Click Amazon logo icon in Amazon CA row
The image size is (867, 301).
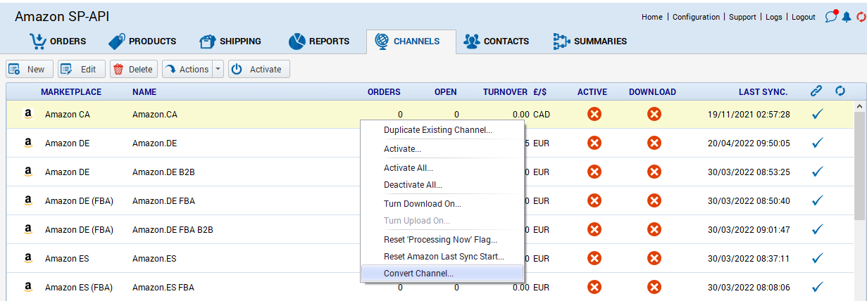coord(28,114)
